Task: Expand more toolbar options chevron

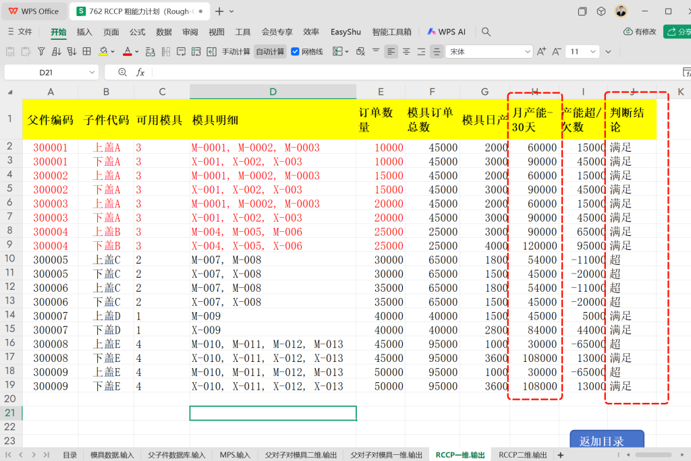Action: click(608, 51)
